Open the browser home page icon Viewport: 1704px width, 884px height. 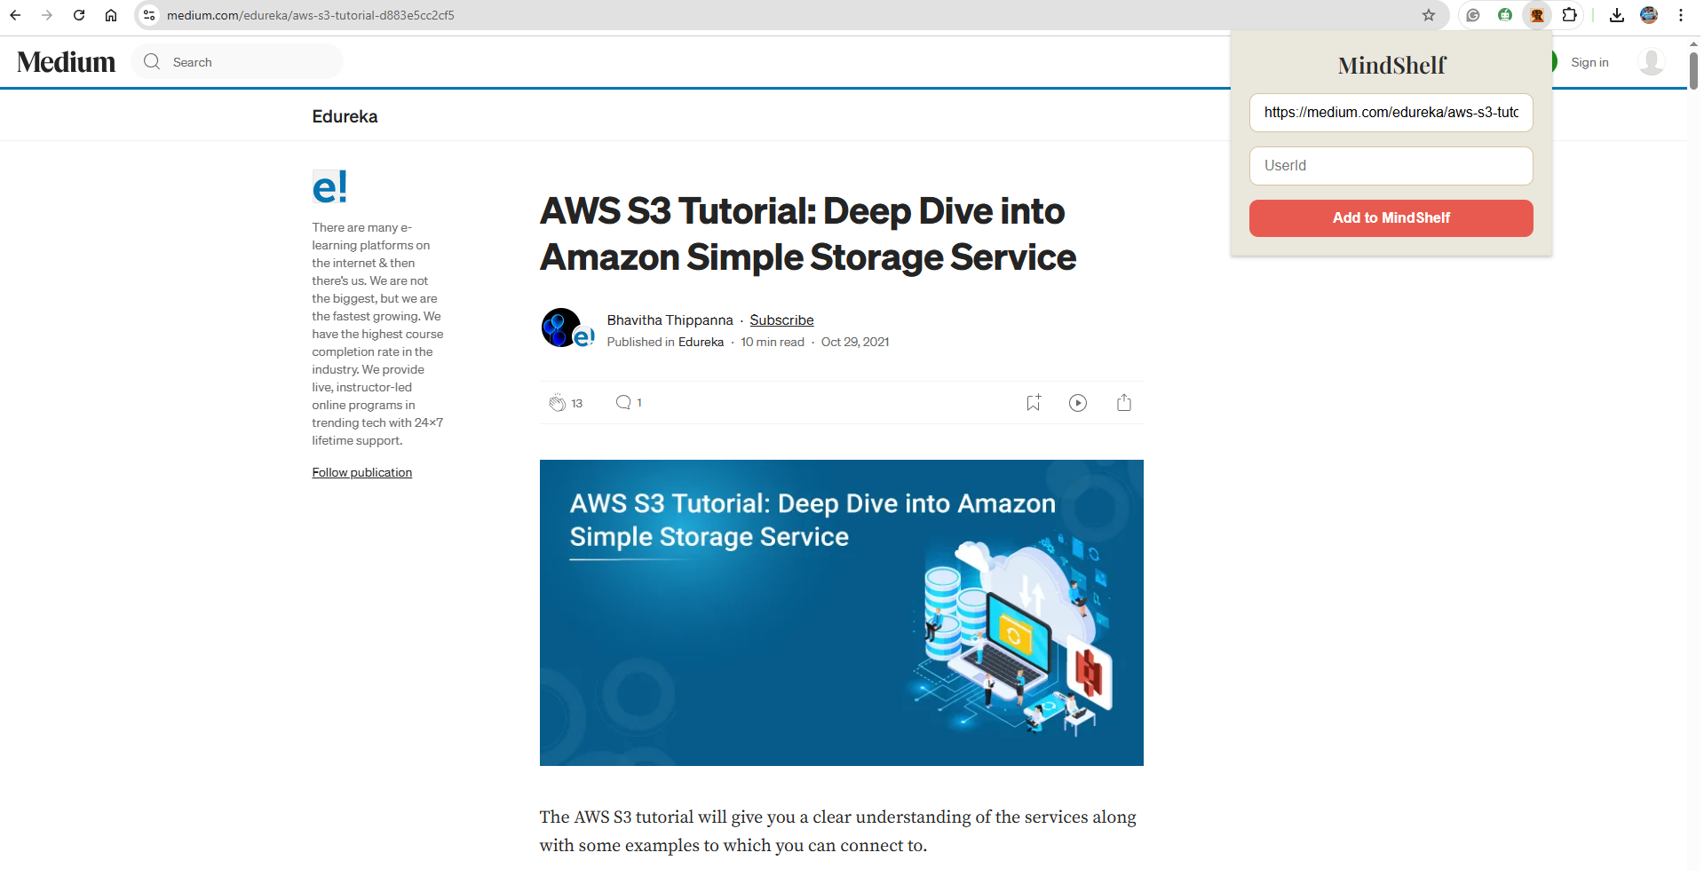(111, 15)
